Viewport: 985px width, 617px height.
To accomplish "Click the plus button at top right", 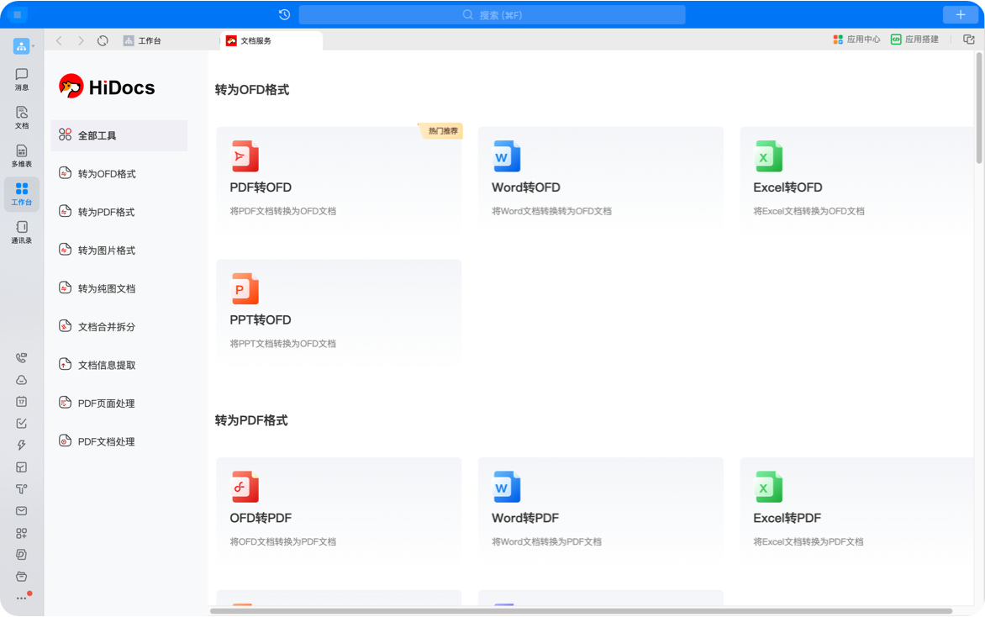I will click(x=961, y=14).
